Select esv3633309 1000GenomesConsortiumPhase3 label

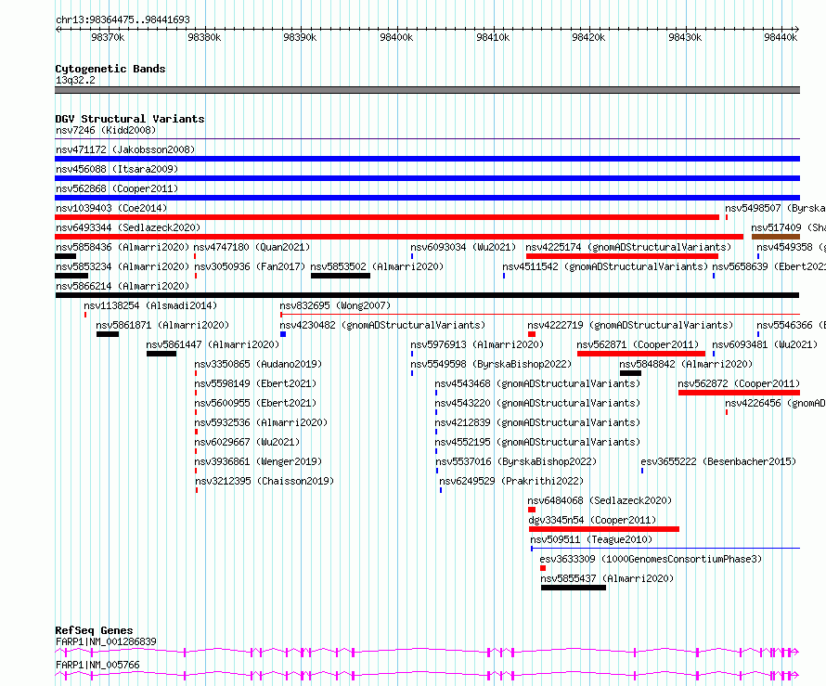point(651,559)
